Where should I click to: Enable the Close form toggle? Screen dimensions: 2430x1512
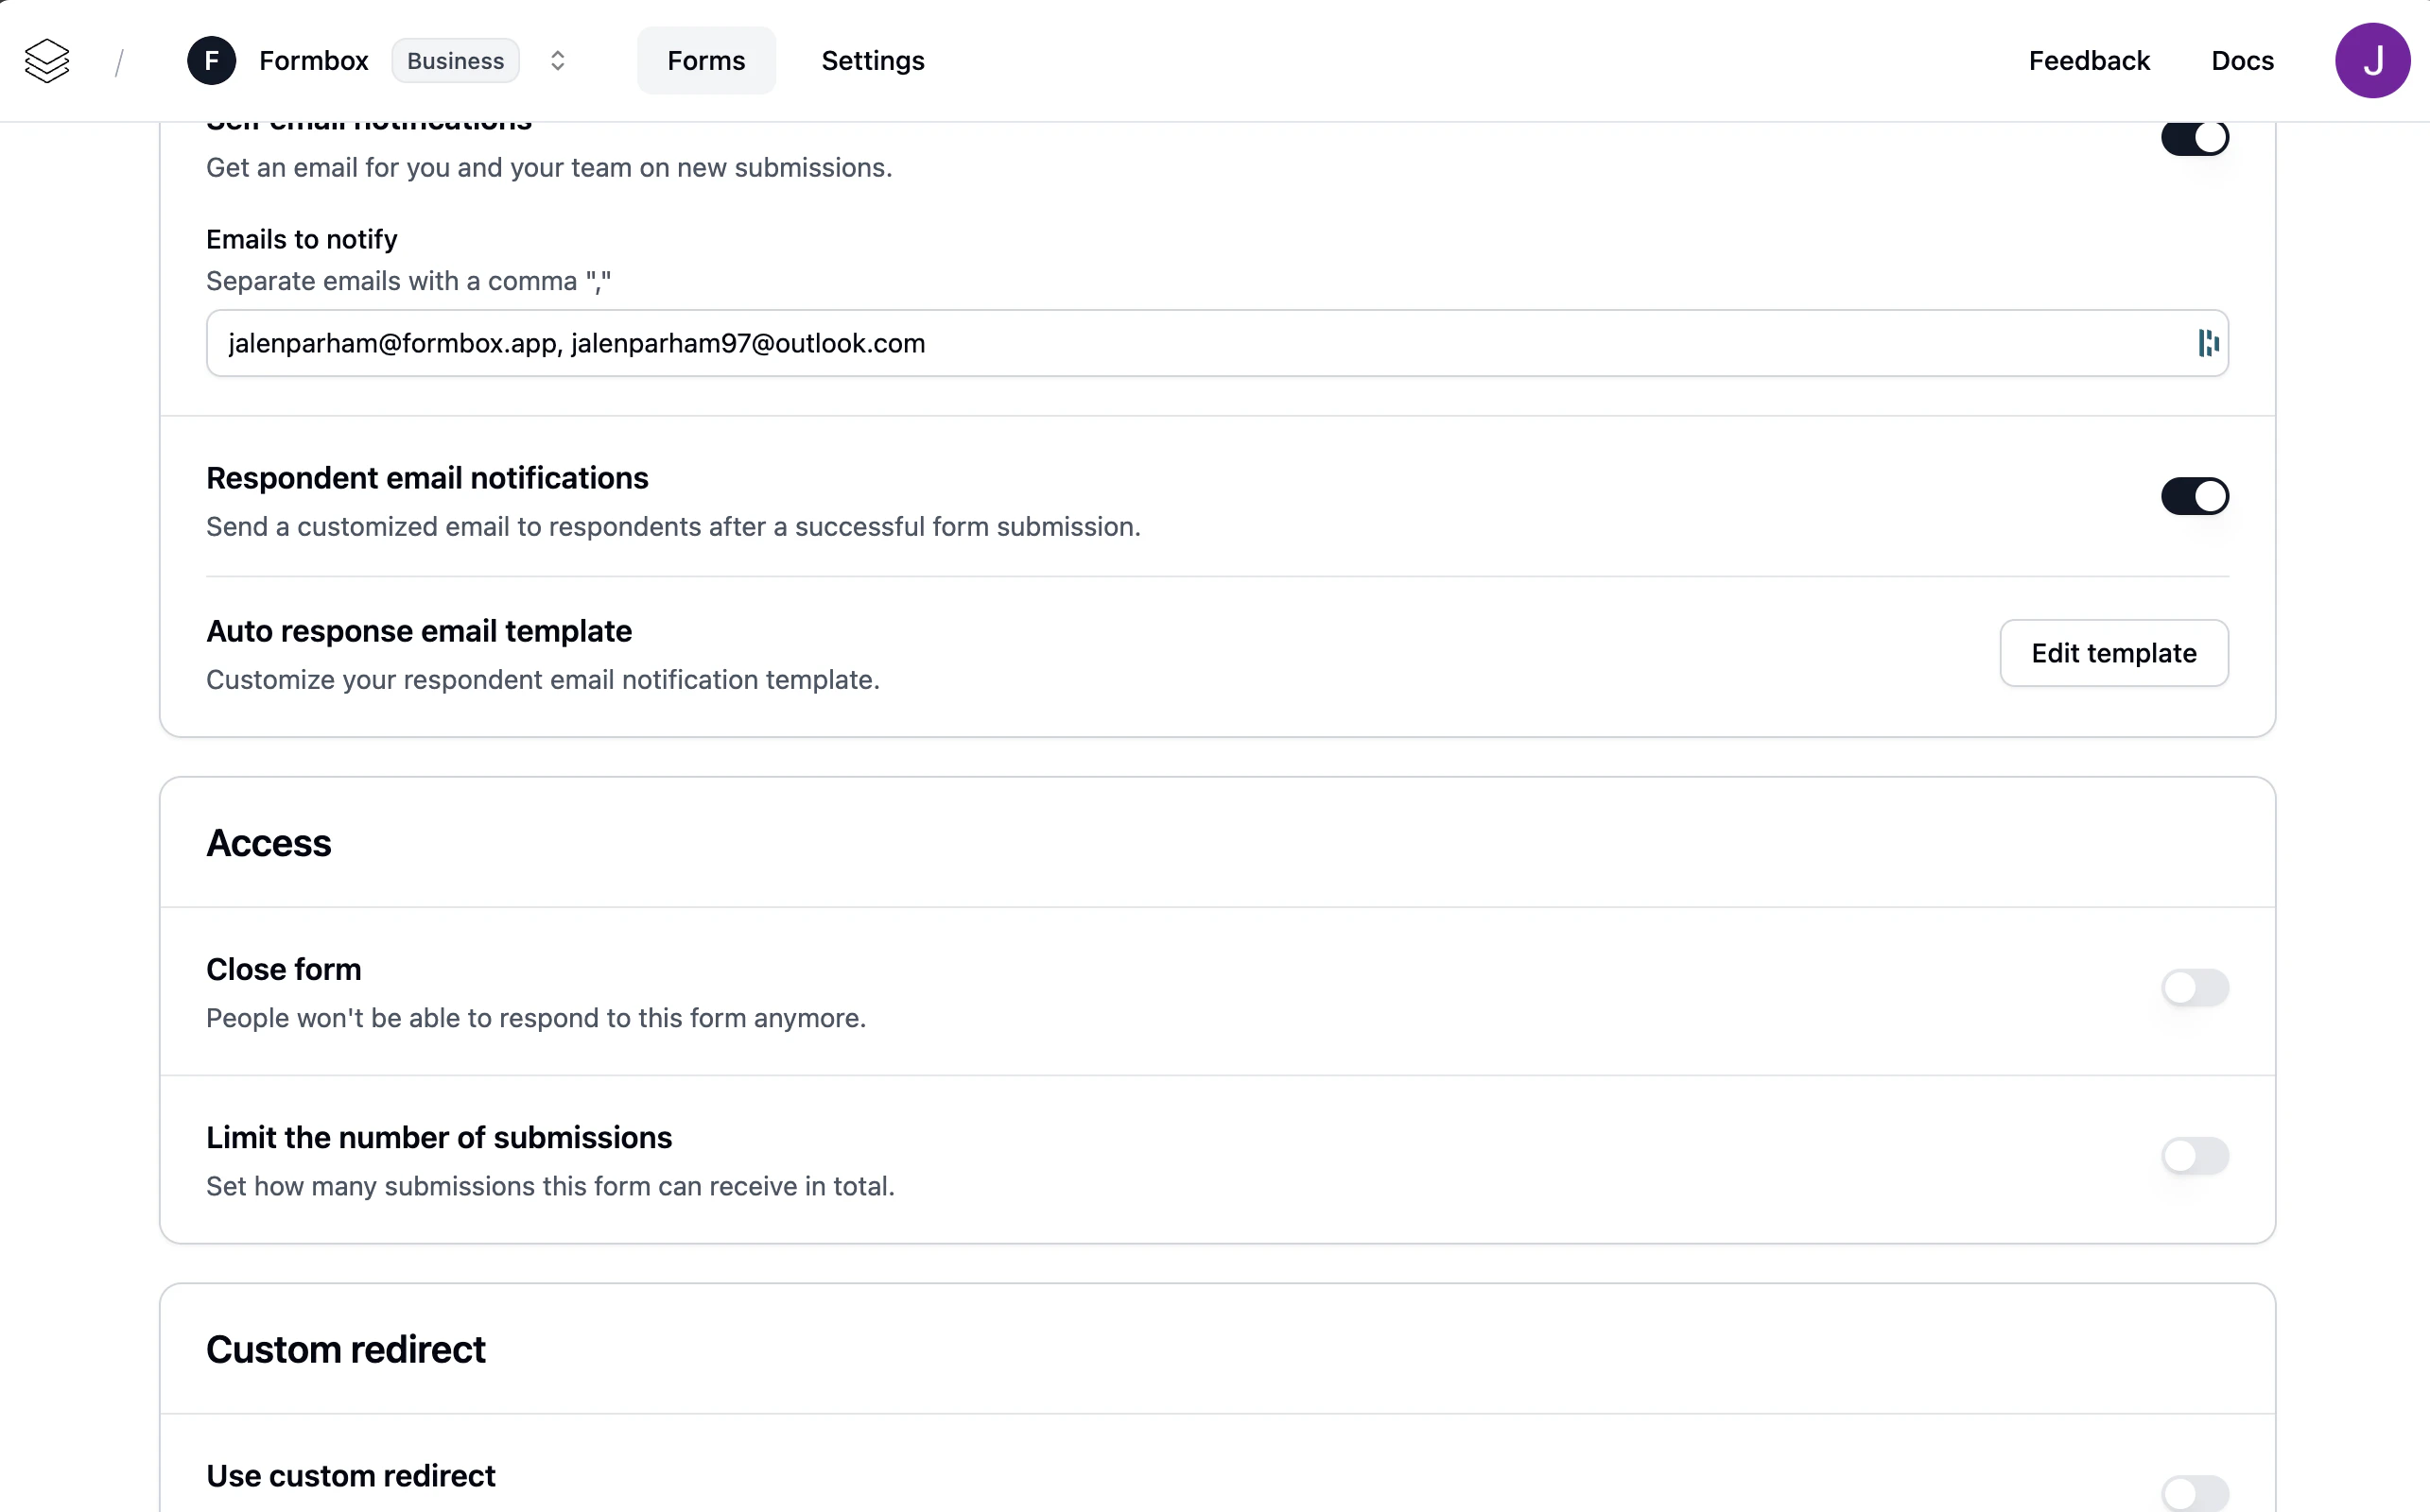(2194, 988)
